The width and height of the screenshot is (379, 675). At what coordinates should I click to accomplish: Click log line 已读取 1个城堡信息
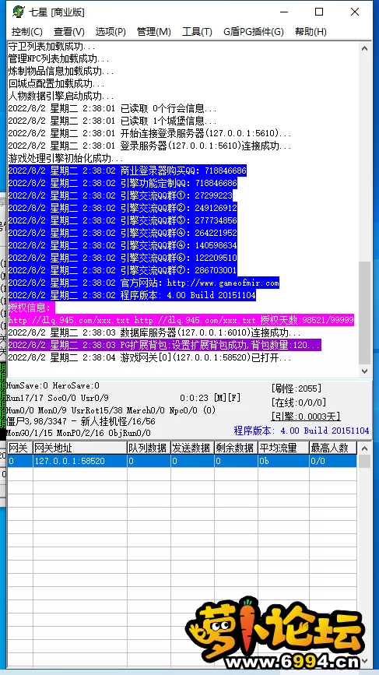click(112, 121)
